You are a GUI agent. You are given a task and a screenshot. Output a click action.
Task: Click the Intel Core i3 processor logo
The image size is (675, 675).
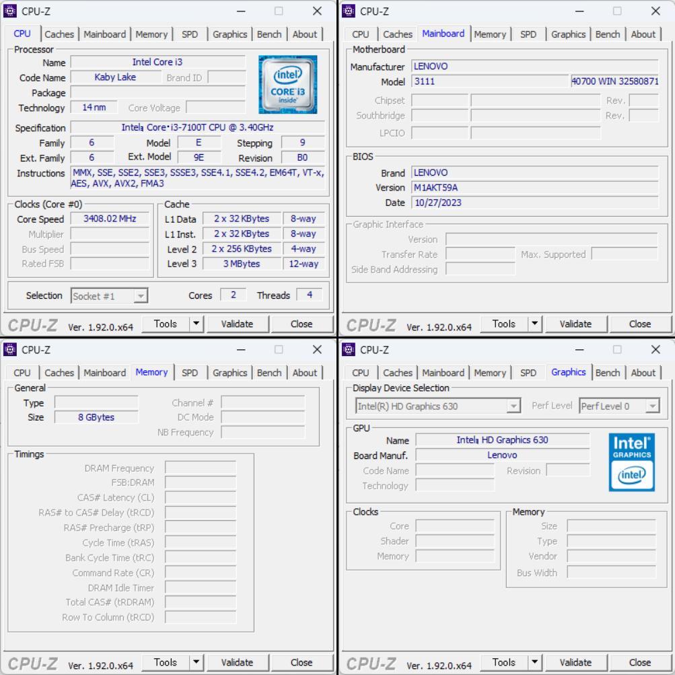point(287,84)
